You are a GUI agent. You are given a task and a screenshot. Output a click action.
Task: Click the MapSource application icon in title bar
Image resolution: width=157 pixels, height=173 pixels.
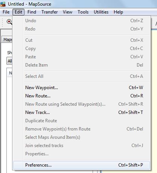click(3, 4)
